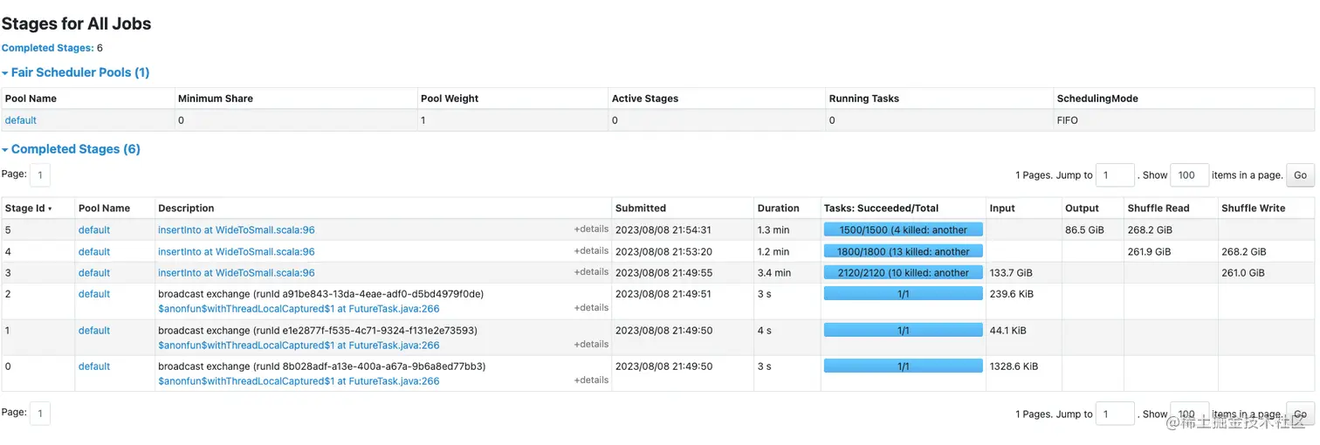
Task: Select the 133.7 GiB input cell
Action: tap(1024, 273)
